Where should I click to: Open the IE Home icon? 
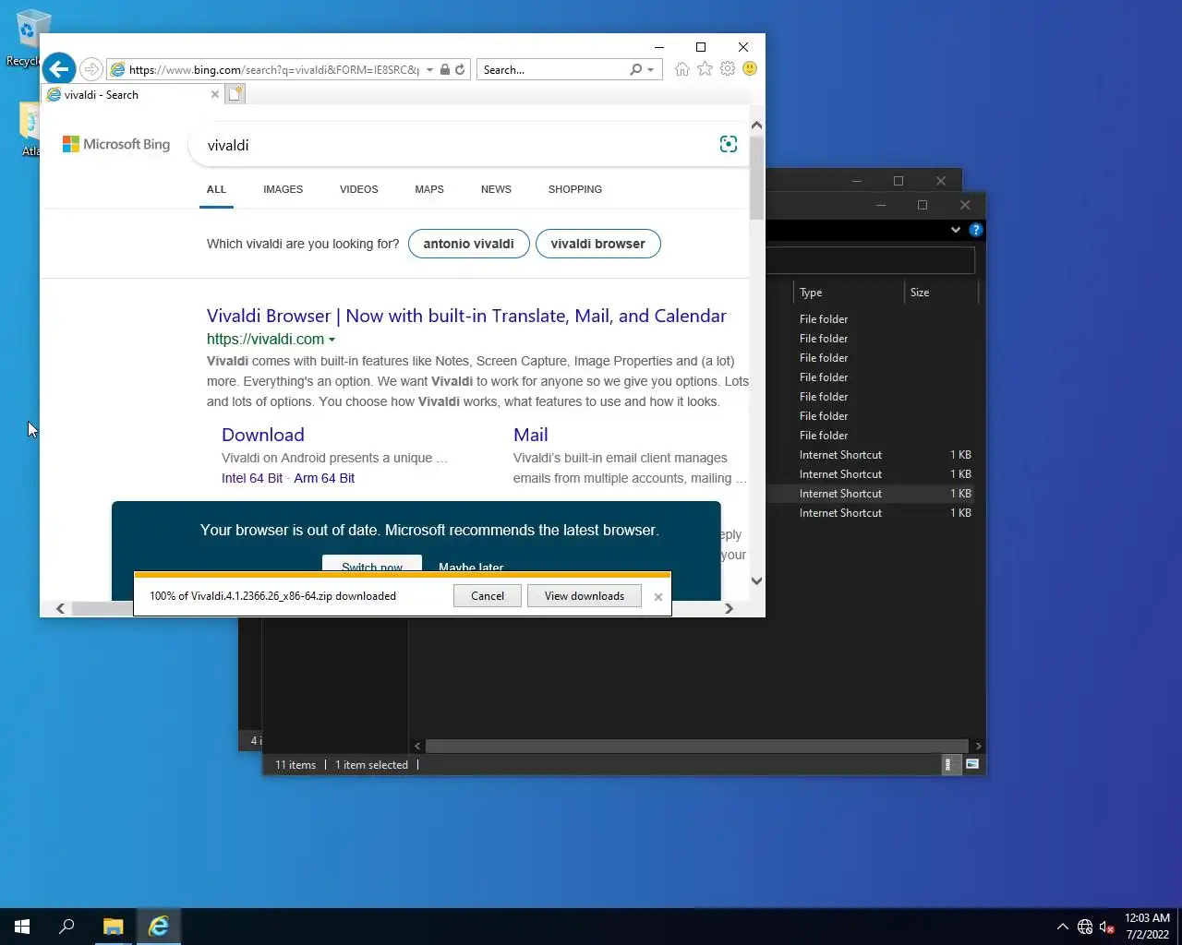coord(681,69)
